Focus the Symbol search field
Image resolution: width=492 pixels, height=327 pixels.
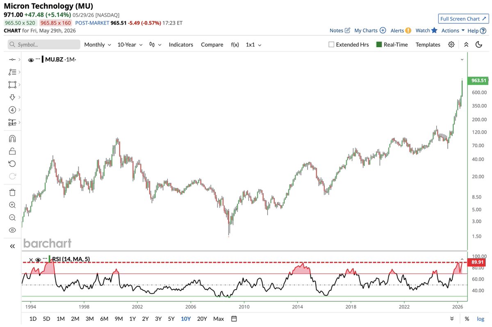point(44,44)
